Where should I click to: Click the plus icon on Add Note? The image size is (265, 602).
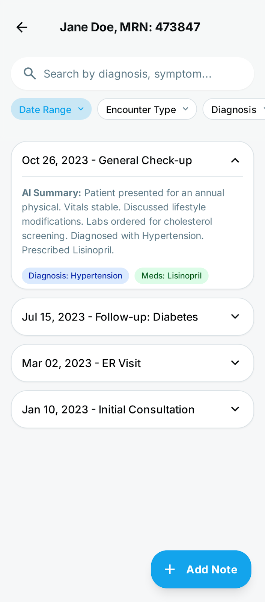pyautogui.click(x=170, y=569)
